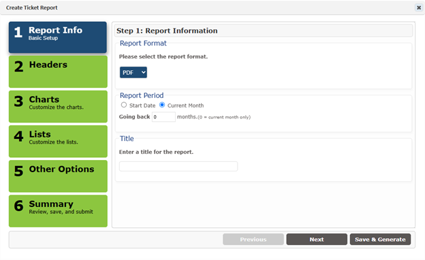The height and width of the screenshot is (260, 425).
Task: Click the 'Title' section label
Action: (127, 139)
